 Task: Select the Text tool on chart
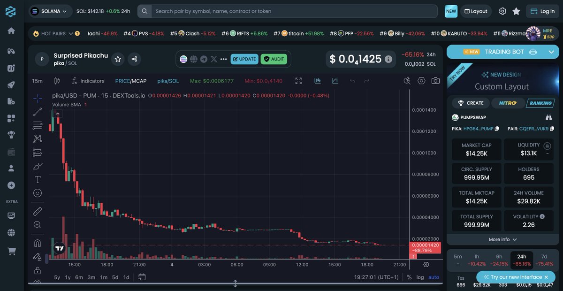tap(38, 179)
